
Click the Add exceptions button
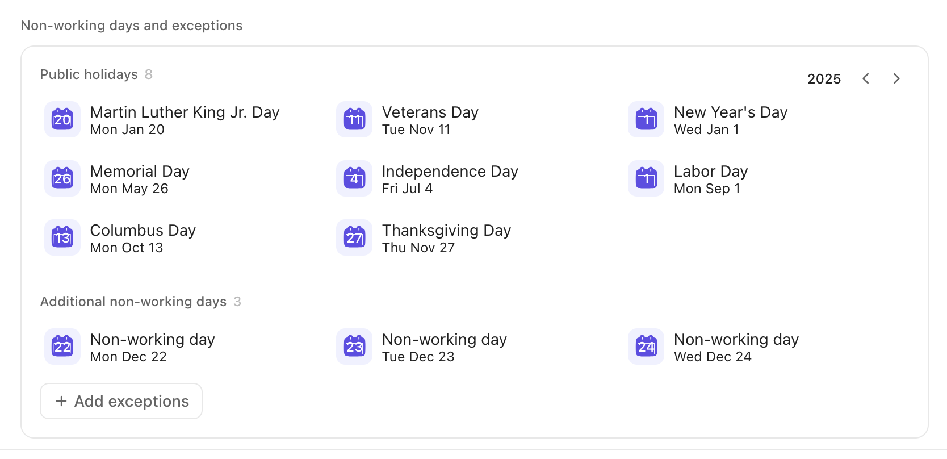point(121,401)
